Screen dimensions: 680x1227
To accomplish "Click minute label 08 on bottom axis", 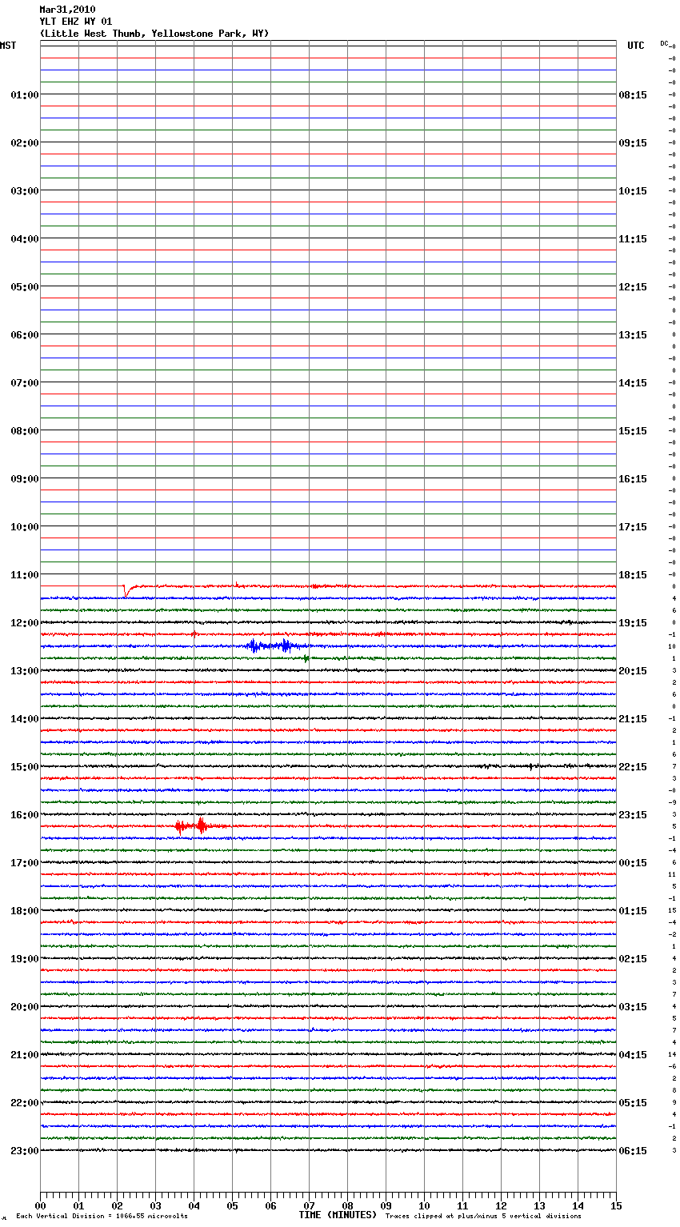I will 347,1206.
